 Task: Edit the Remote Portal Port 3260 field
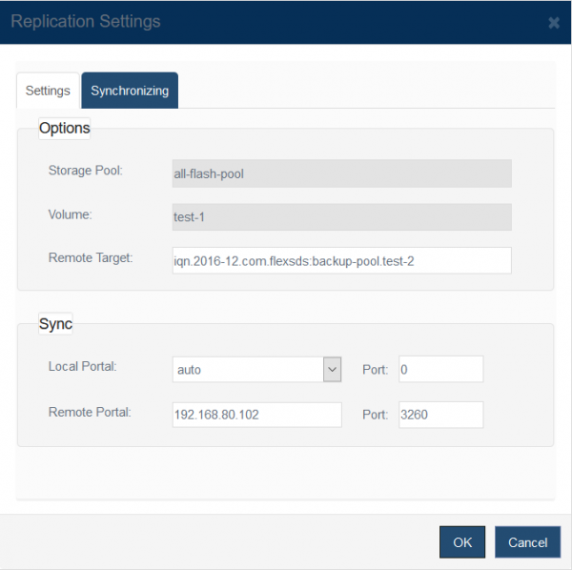(x=441, y=415)
